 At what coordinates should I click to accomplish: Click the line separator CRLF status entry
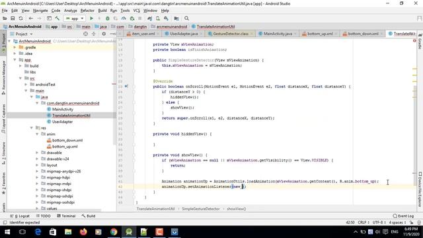coord(363,223)
